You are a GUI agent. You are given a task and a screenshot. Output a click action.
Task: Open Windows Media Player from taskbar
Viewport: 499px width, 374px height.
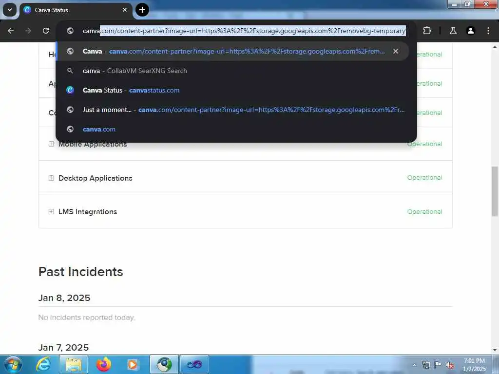(x=133, y=364)
